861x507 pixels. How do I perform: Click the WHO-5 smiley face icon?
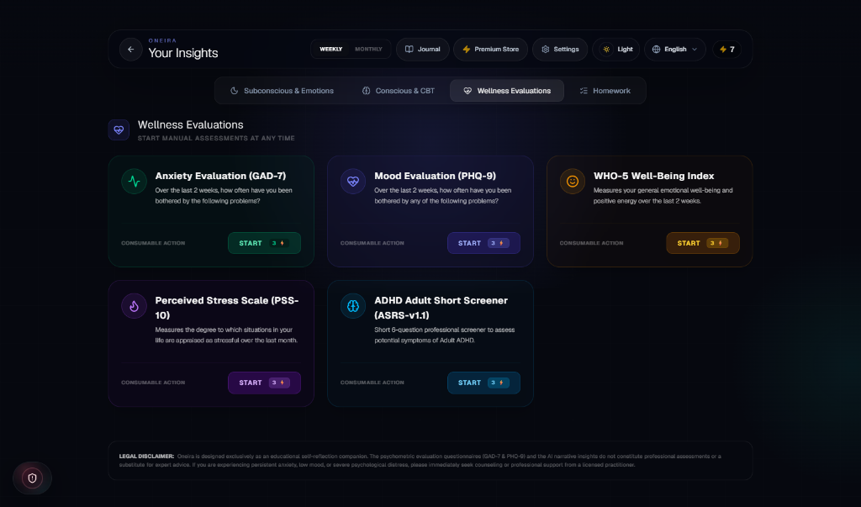coord(572,182)
